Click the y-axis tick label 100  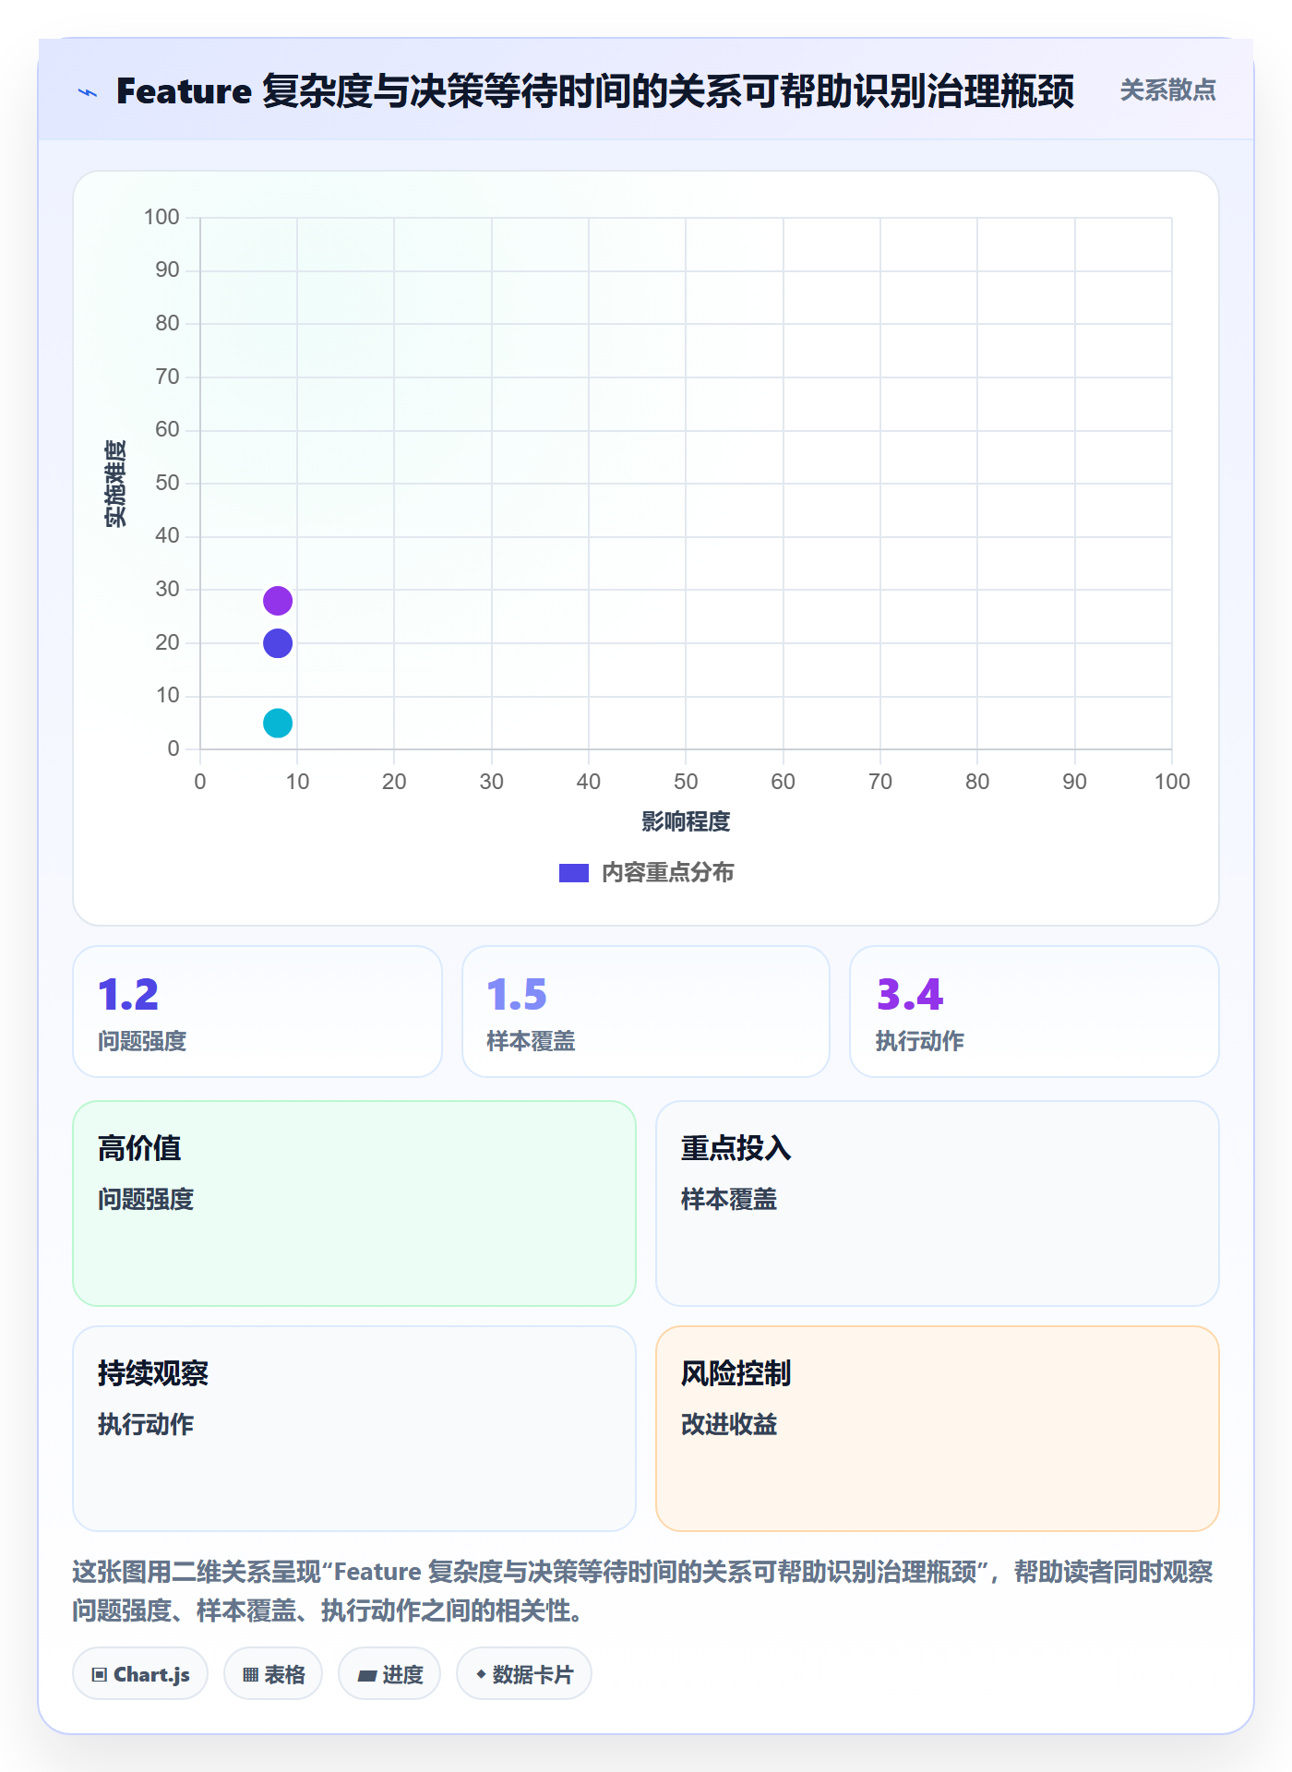[x=161, y=217]
